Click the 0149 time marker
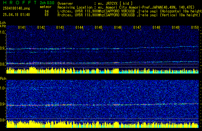The width and height of the screenshot is (202, 131). point(176,27)
